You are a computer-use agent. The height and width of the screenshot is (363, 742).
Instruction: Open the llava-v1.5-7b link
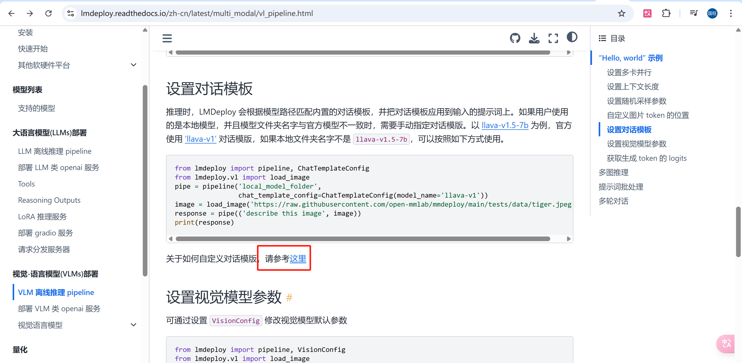[505, 125]
